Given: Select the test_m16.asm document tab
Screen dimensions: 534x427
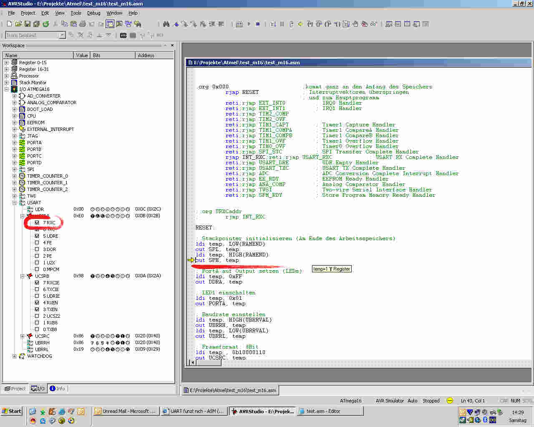Looking at the screenshot, I should (230, 390).
